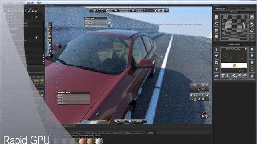This screenshot has height=144, width=257.
Task: Click the globe navigation icon in viewport
Action: point(204,116)
